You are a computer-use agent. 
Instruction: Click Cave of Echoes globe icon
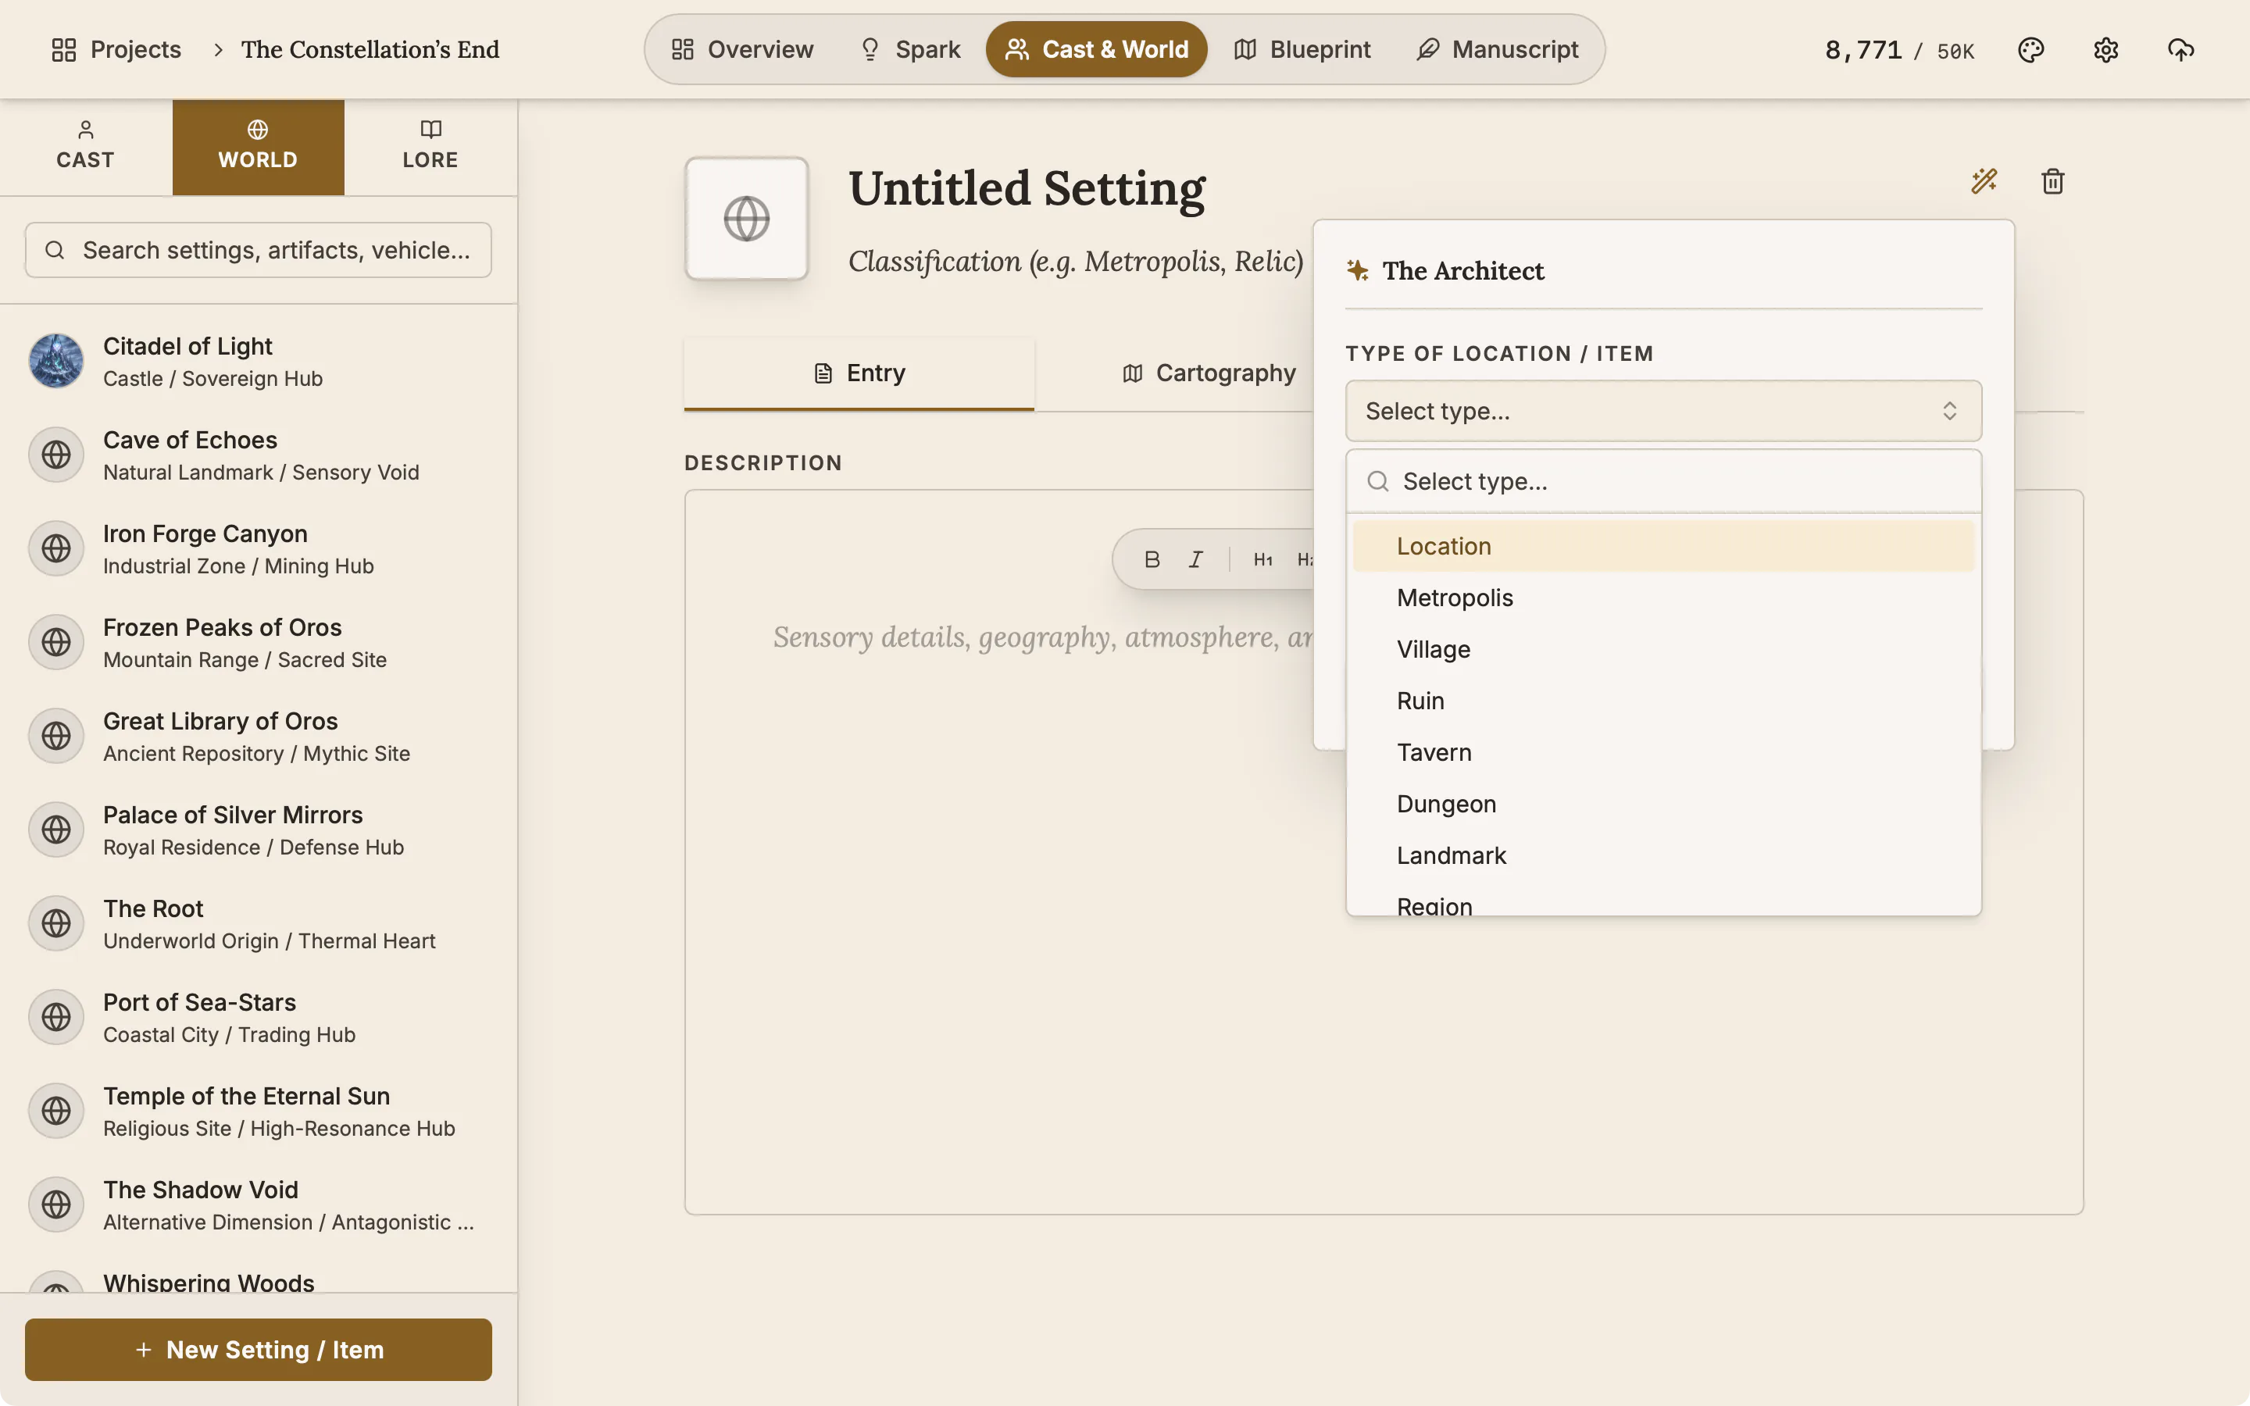[x=55, y=455]
